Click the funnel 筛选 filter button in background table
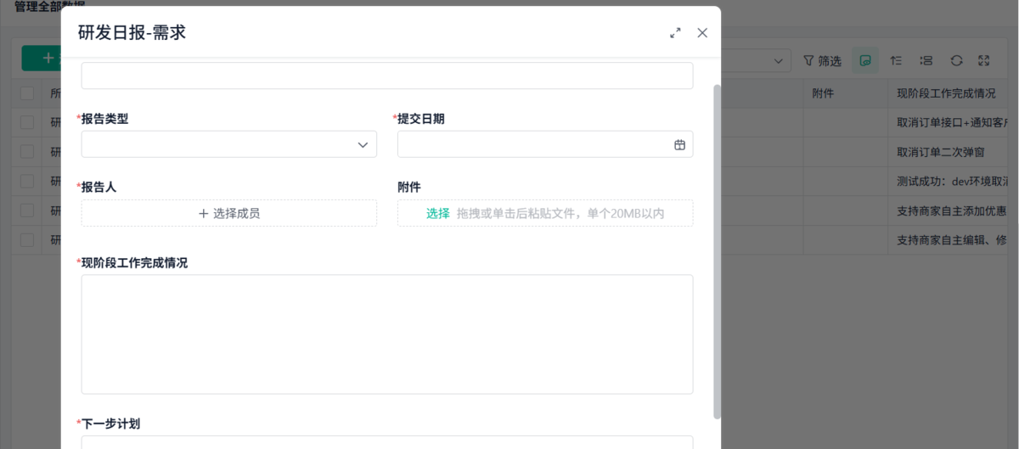Screen dimensions: 1019x449 822,61
